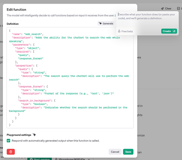Click the "object" type value
This screenshot has width=182, height=160.
33,48
